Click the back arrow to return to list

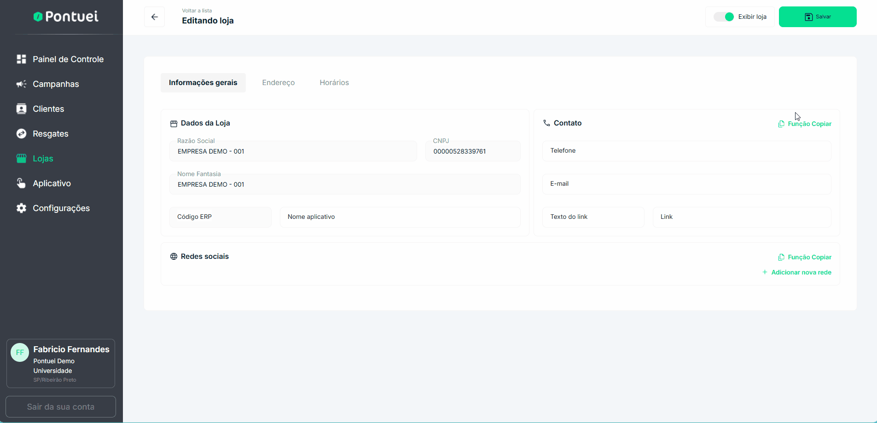tap(154, 17)
